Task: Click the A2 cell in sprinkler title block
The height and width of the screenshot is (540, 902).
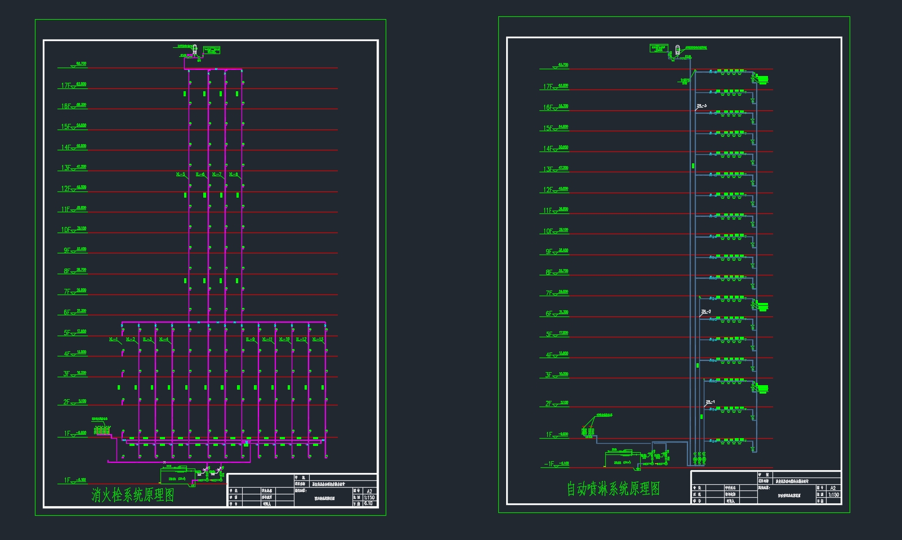Action: pyautogui.click(x=833, y=488)
